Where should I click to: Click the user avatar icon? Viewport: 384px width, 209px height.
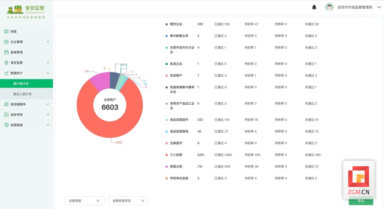(329, 7)
